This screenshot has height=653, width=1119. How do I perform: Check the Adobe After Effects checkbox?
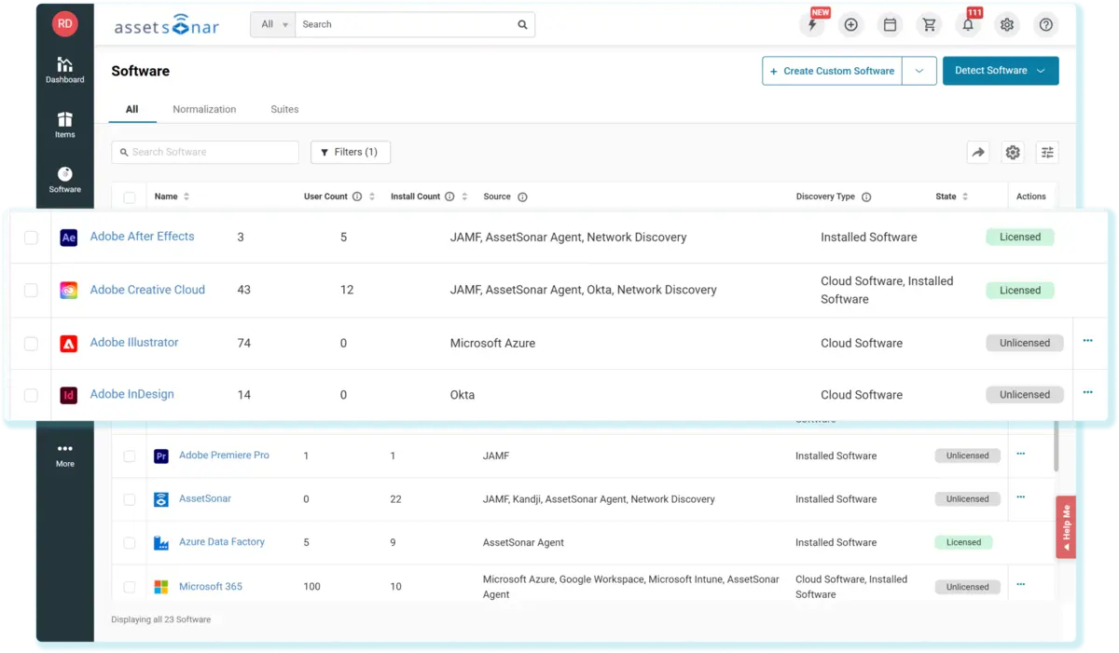tap(31, 238)
